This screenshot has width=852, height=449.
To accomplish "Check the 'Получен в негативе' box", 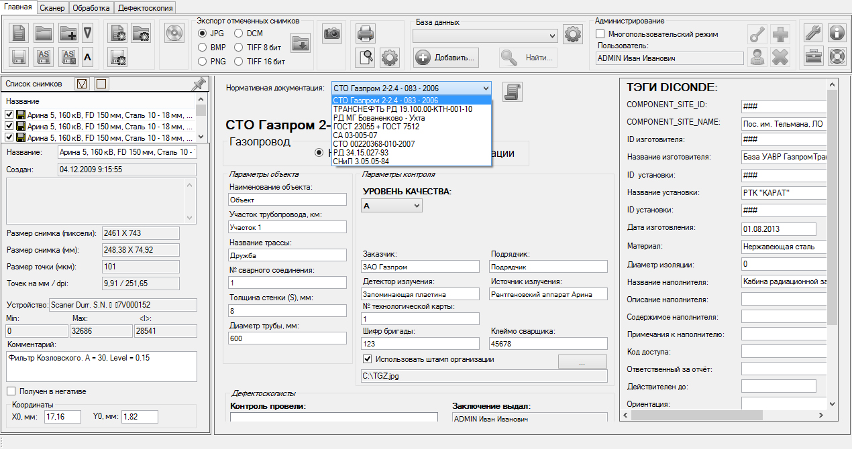I will point(11,391).
